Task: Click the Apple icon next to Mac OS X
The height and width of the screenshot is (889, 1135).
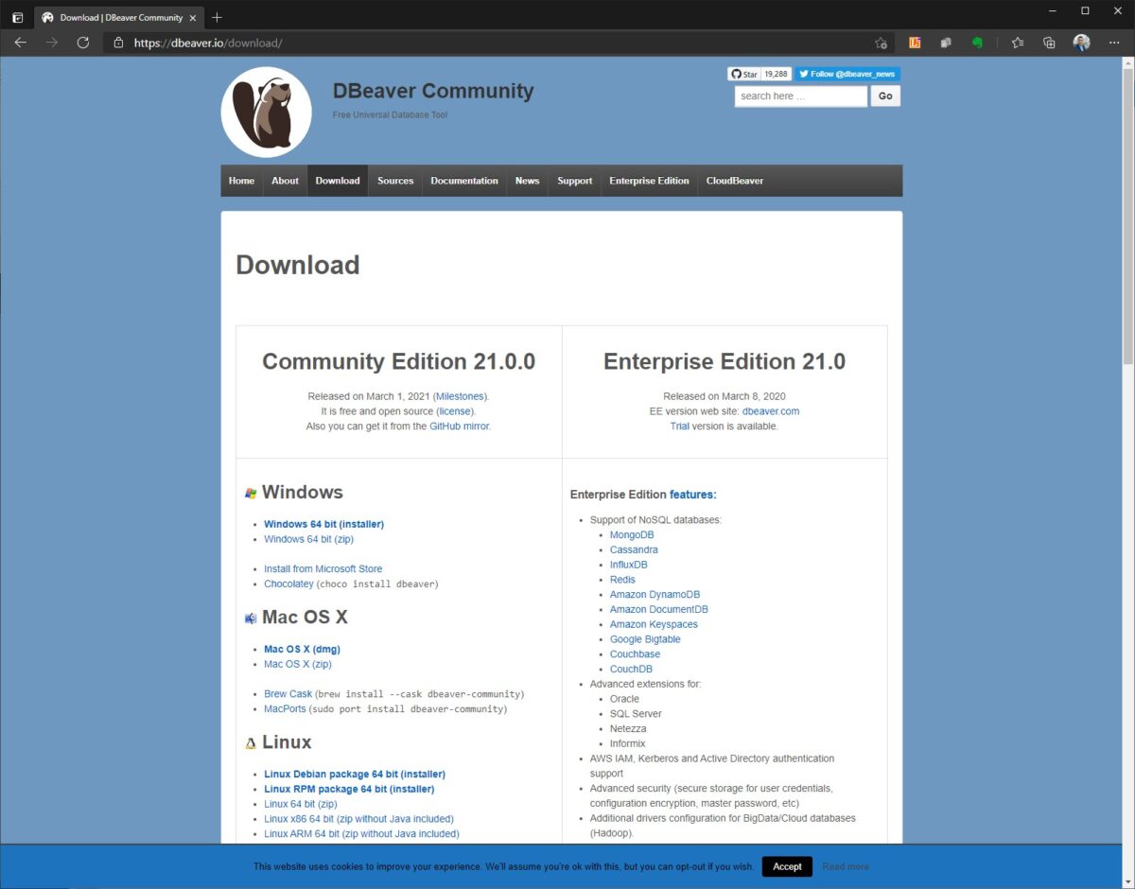Action: tap(251, 617)
